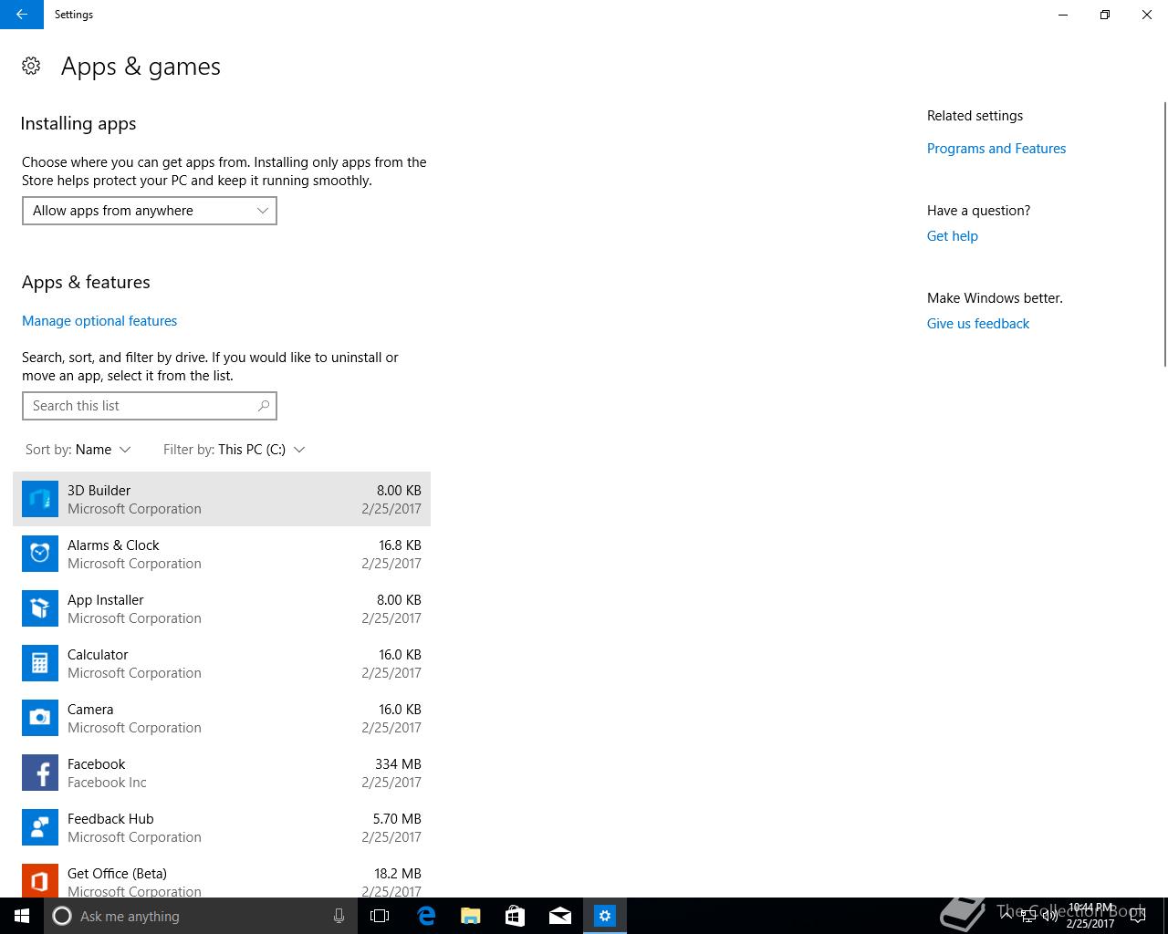The width and height of the screenshot is (1168, 934).
Task: Open the Store from the taskbar
Action: (x=515, y=916)
